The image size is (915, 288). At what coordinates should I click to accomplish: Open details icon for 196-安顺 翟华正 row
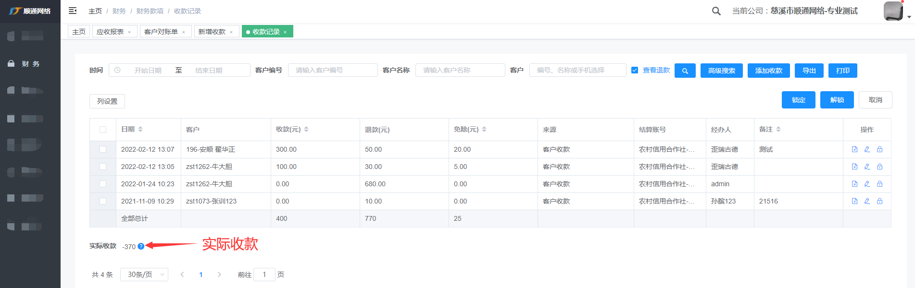coord(854,149)
